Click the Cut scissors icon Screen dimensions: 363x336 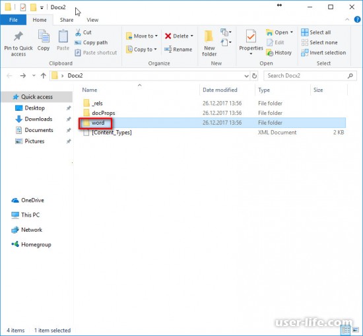79,32
